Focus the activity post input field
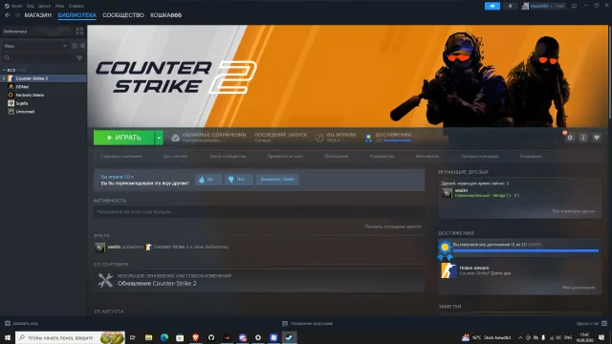The image size is (612, 344). tap(259, 212)
